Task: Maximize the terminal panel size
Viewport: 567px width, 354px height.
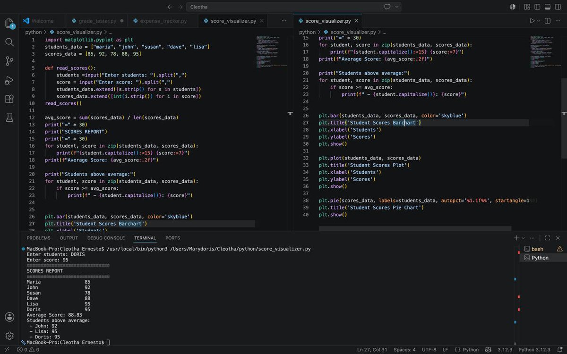Action: [x=548, y=238]
